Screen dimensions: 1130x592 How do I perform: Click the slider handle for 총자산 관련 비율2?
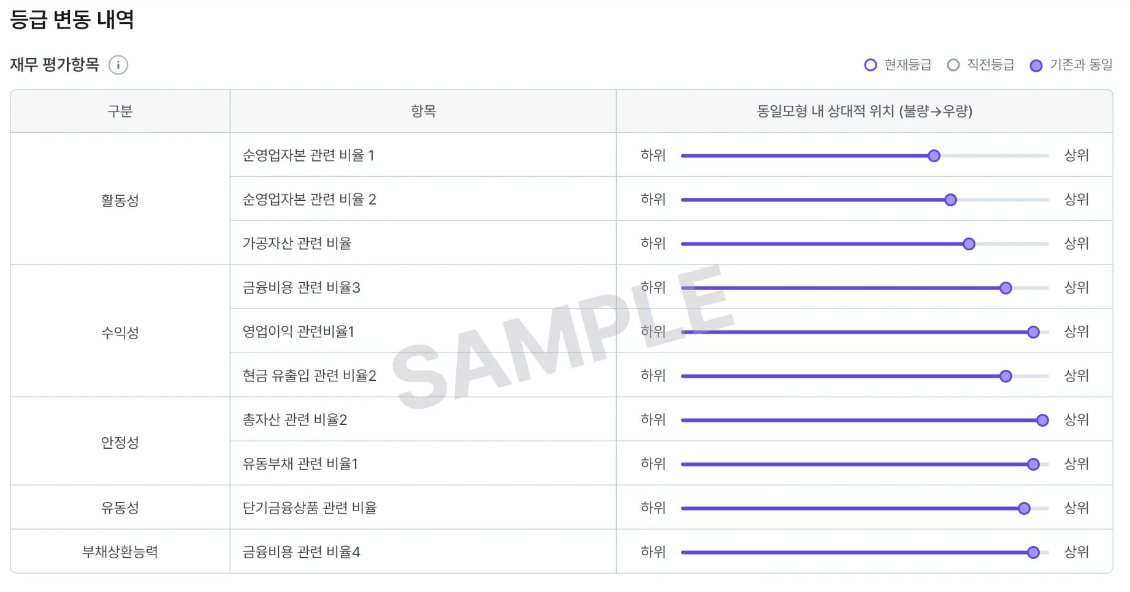1042,420
